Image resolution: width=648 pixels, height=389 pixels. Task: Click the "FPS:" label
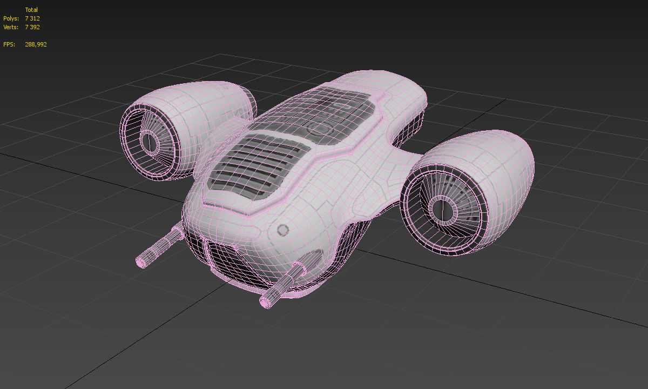[9, 44]
